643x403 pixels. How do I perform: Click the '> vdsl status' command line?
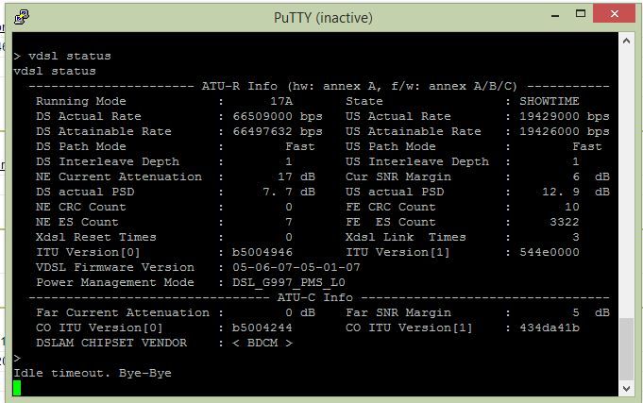(62, 57)
